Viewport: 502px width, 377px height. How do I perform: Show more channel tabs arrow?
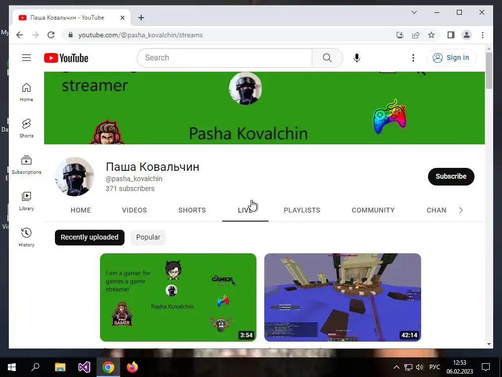[x=461, y=210]
